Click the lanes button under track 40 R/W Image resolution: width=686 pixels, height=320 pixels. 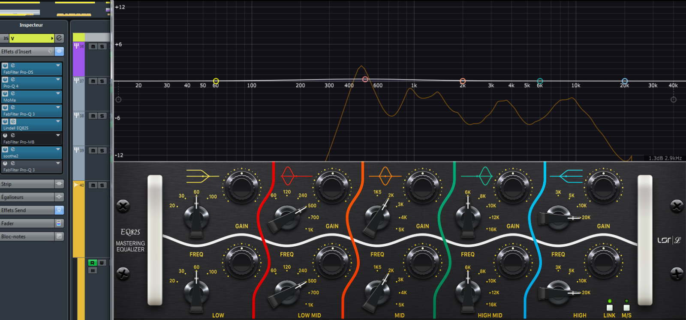(x=92, y=271)
